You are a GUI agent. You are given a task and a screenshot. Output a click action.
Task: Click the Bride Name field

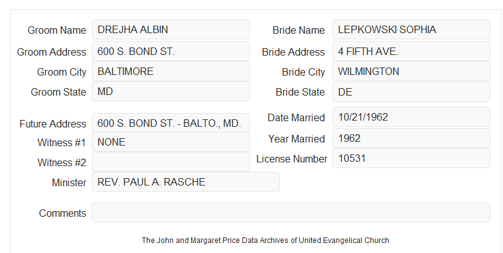click(x=411, y=29)
